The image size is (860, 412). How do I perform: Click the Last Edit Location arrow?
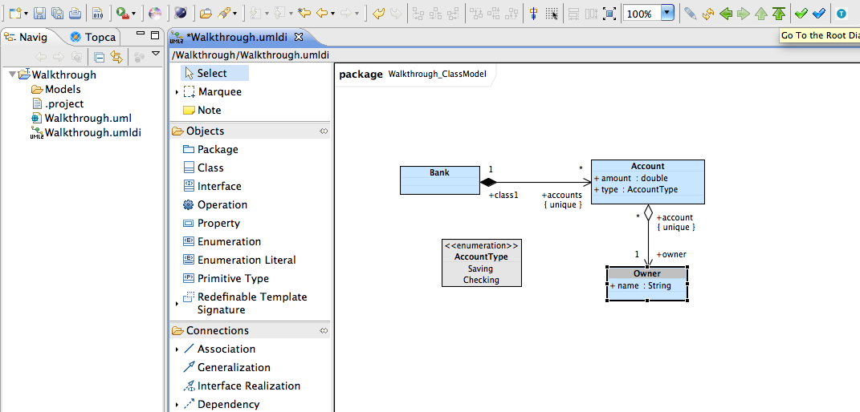(304, 13)
